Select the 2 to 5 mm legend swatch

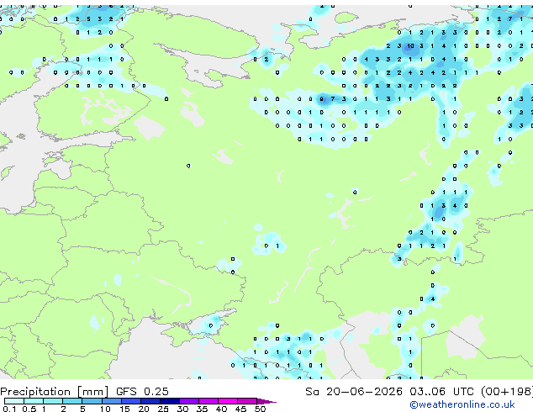[x=72, y=401]
